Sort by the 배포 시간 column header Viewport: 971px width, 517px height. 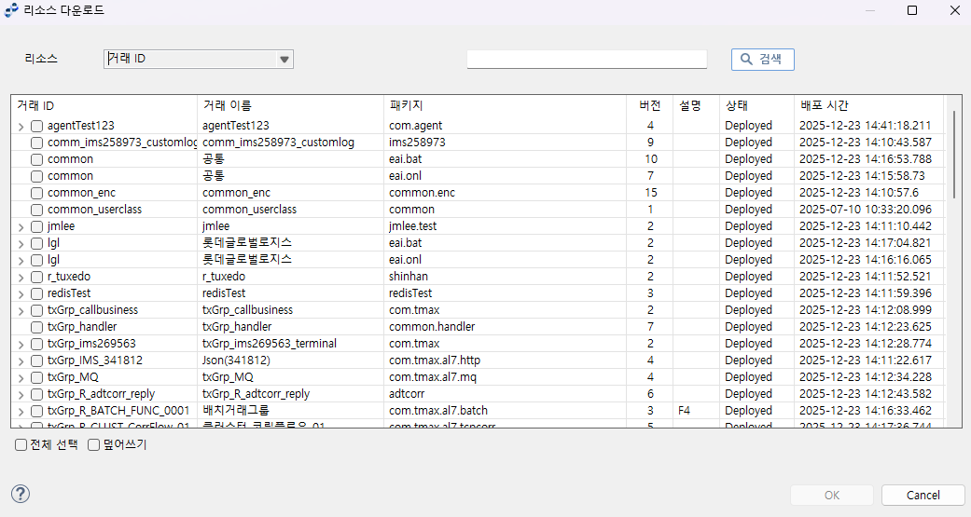(868, 106)
